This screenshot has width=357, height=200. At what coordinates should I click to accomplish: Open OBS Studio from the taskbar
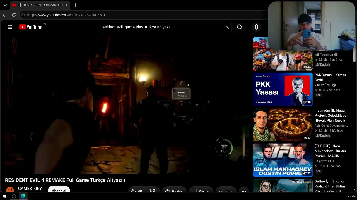pos(14,196)
